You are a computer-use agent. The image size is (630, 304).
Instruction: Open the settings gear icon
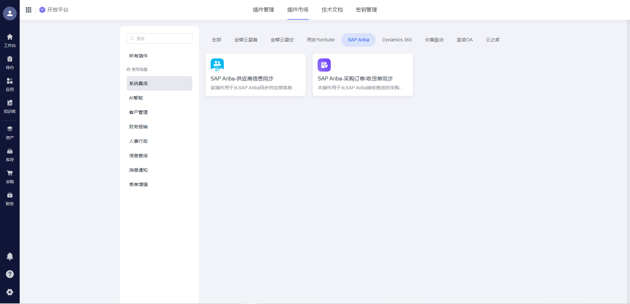[10, 292]
